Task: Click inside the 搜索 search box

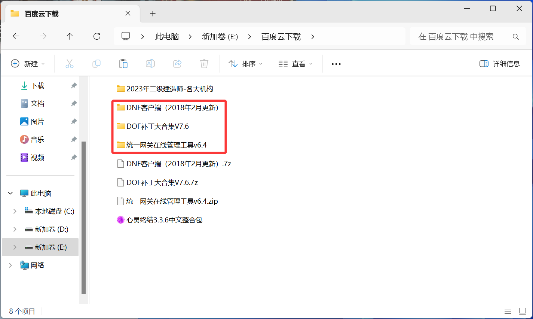Action: point(464,36)
